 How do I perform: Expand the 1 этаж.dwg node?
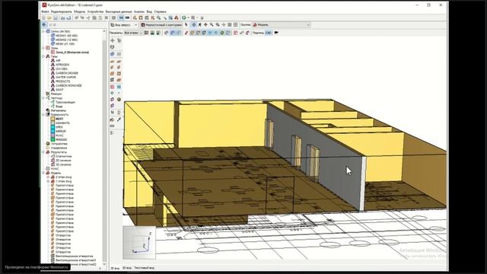pyautogui.click(x=48, y=181)
